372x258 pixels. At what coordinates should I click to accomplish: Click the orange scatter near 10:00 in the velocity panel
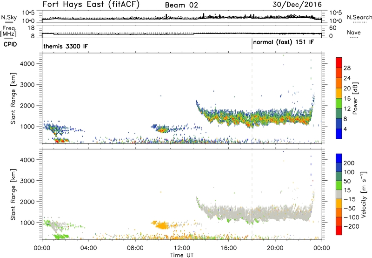[162, 225]
